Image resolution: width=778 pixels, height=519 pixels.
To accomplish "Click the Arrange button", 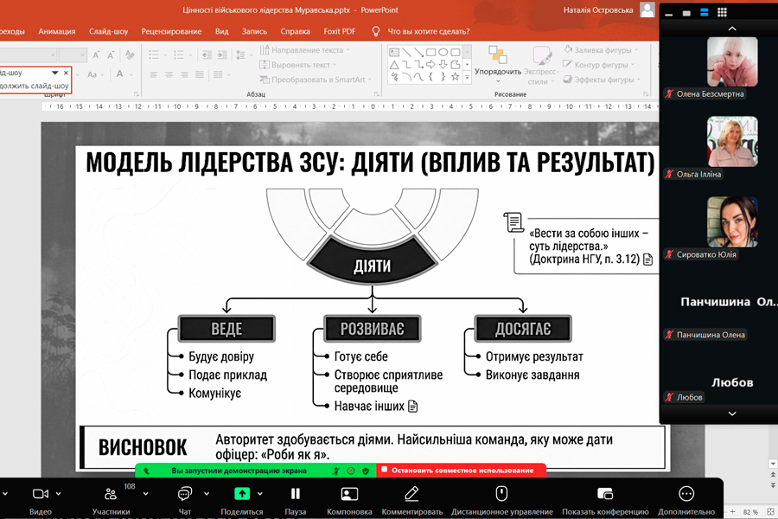I will tap(498, 65).
